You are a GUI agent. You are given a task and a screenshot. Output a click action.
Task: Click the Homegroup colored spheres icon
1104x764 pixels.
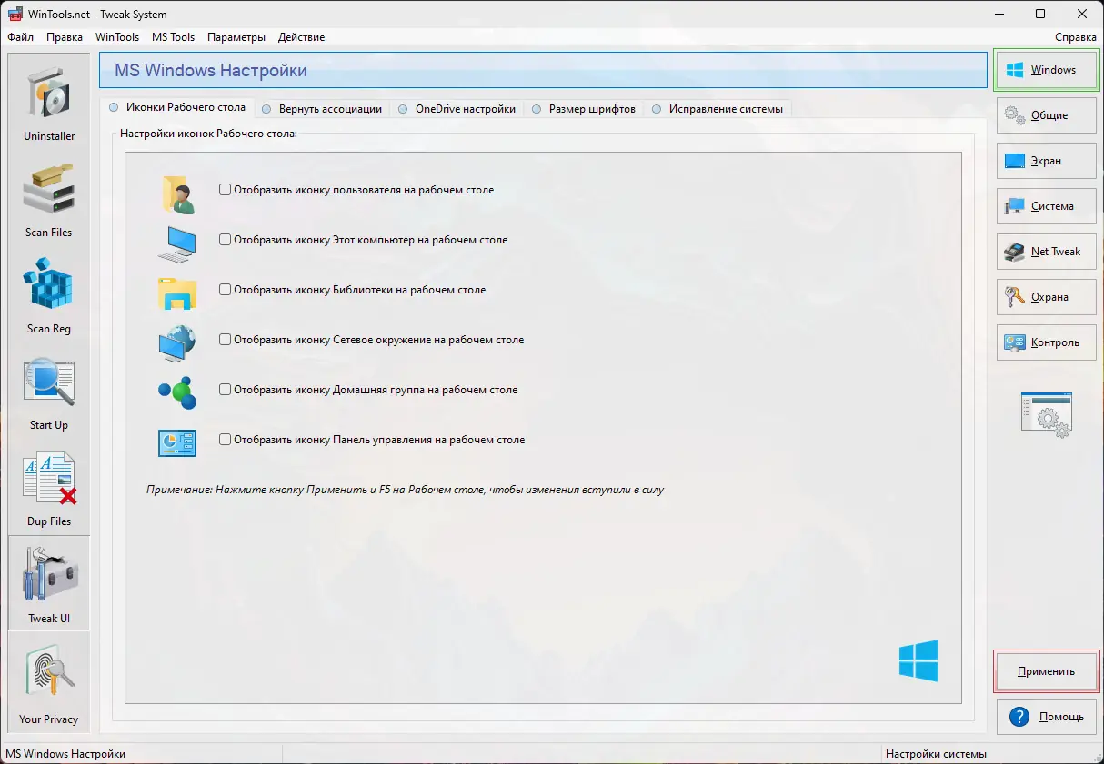[x=177, y=392]
